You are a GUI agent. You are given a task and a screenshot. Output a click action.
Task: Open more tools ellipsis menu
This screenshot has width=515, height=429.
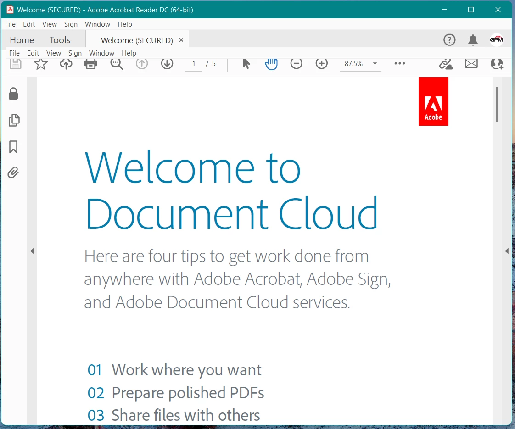400,63
